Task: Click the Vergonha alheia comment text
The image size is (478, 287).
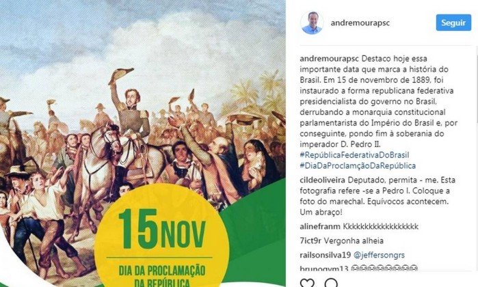Action: pyautogui.click(x=354, y=241)
